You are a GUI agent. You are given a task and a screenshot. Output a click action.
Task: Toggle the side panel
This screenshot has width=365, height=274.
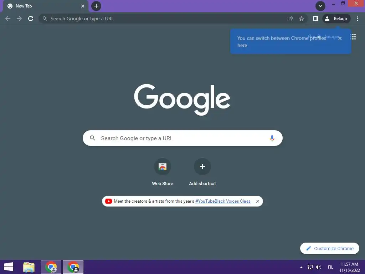click(x=316, y=19)
